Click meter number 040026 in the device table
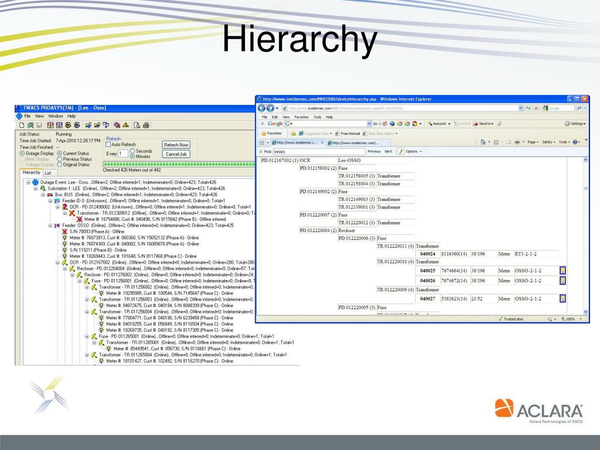This screenshot has width=600, height=450. [x=427, y=281]
